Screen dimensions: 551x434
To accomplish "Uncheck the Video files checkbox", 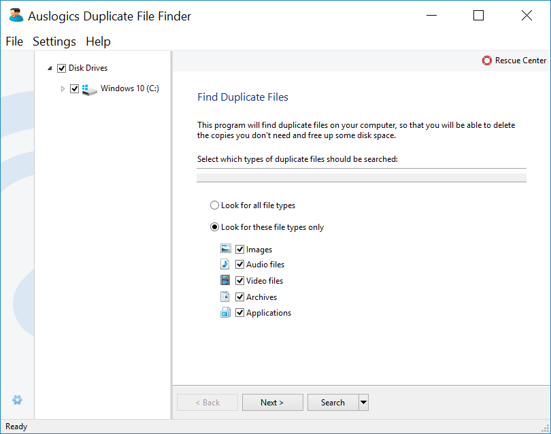I will (x=239, y=280).
